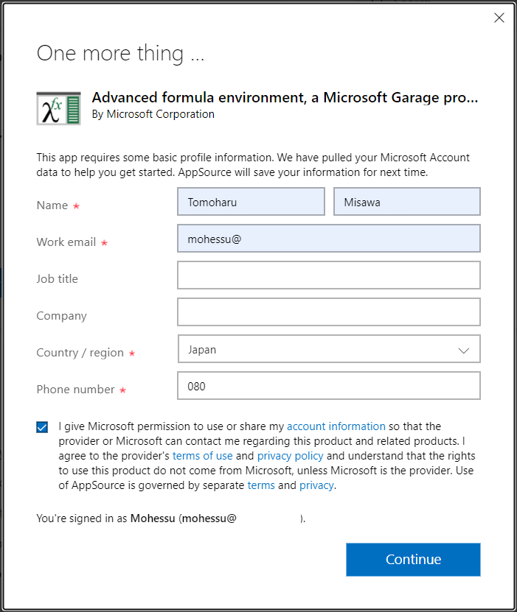Click the Advanced formula environment lambda icon
This screenshot has height=612, width=517.
(x=58, y=108)
